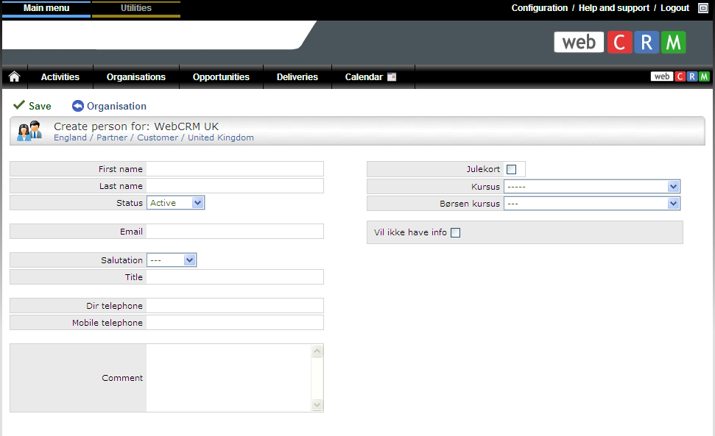Viewport: 715px width, 436px height.
Task: Tick the Julekort checkbox
Action: click(x=511, y=169)
